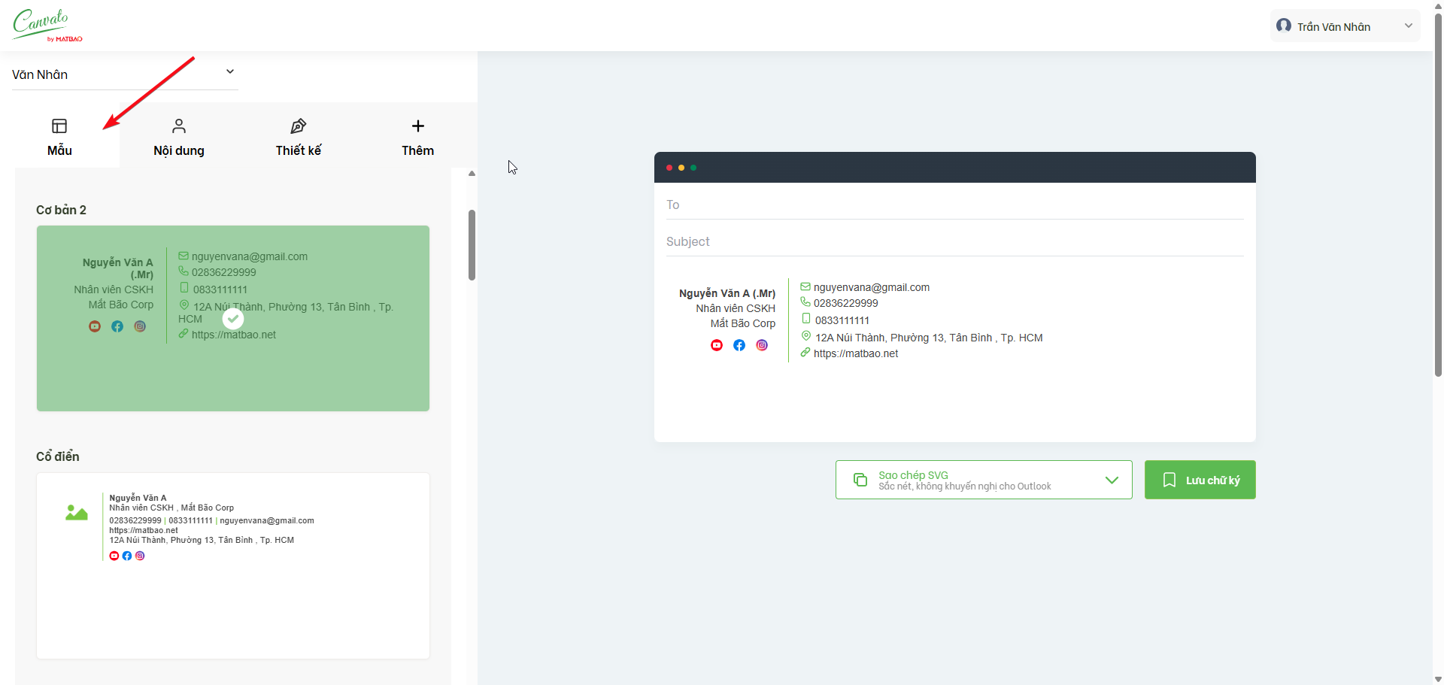Click the Instagram icon in signature preview
The width and height of the screenshot is (1444, 685).
[x=762, y=345]
